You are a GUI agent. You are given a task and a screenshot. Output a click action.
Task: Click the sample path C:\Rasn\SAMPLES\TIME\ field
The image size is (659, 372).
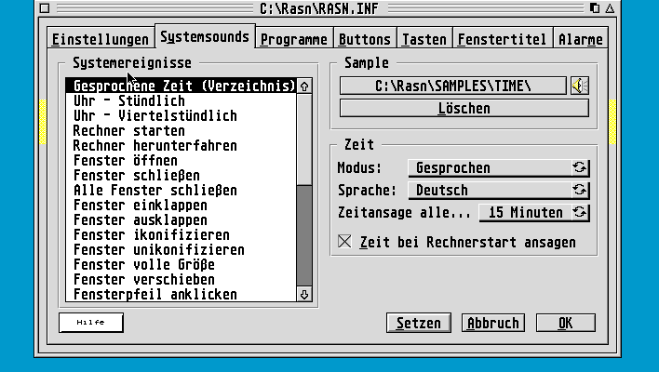tap(453, 86)
